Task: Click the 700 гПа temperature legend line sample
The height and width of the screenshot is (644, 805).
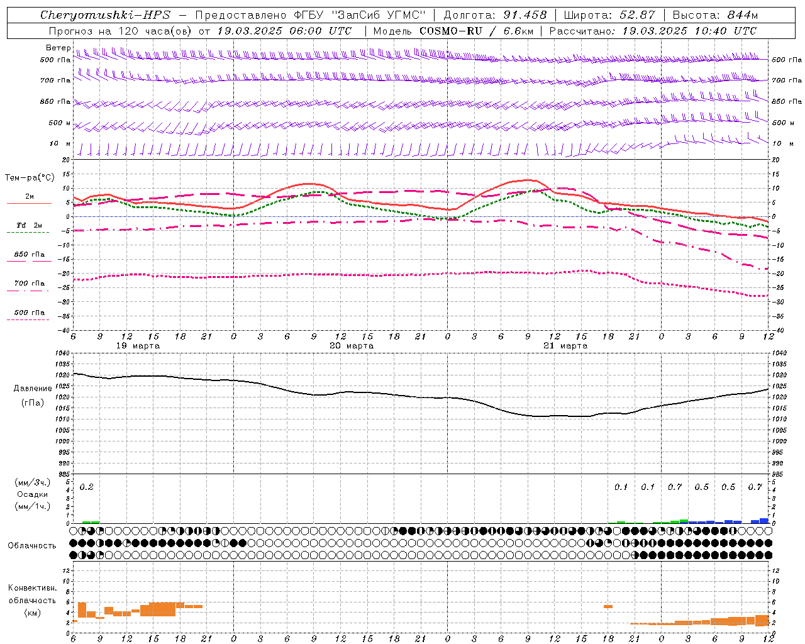Action: [x=29, y=291]
